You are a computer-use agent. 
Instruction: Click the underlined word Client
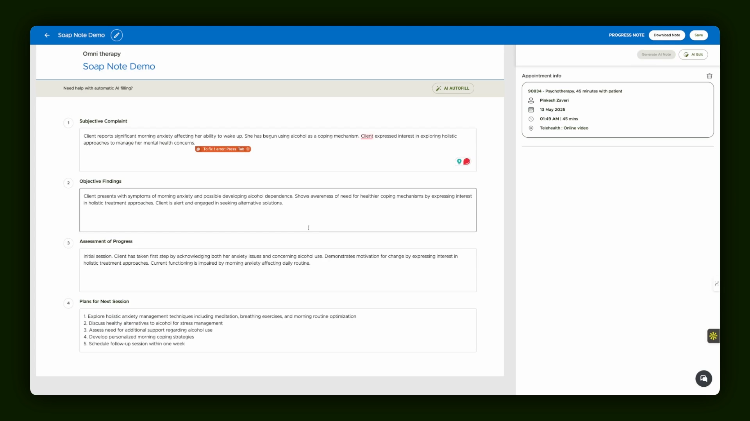tap(367, 136)
